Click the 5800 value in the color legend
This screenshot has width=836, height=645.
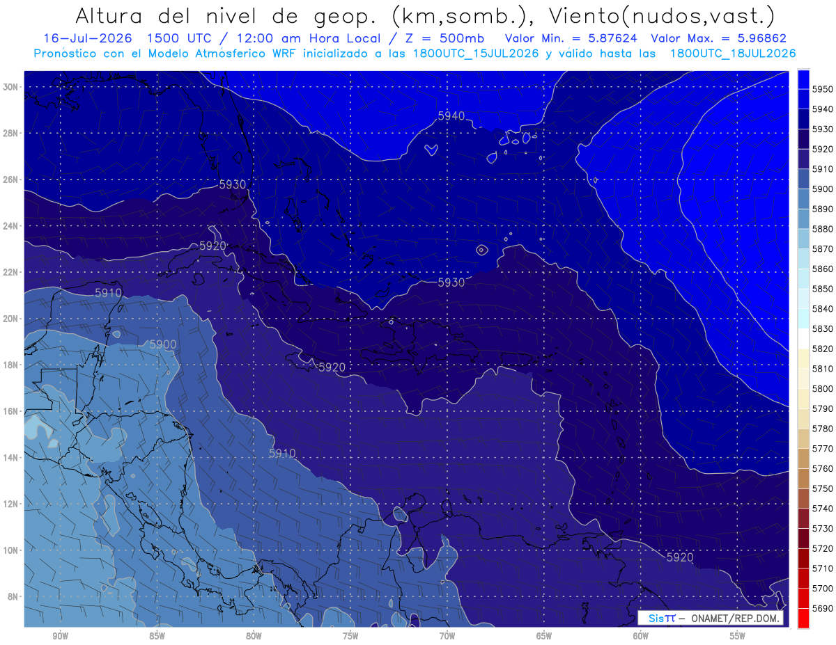pyautogui.click(x=823, y=388)
